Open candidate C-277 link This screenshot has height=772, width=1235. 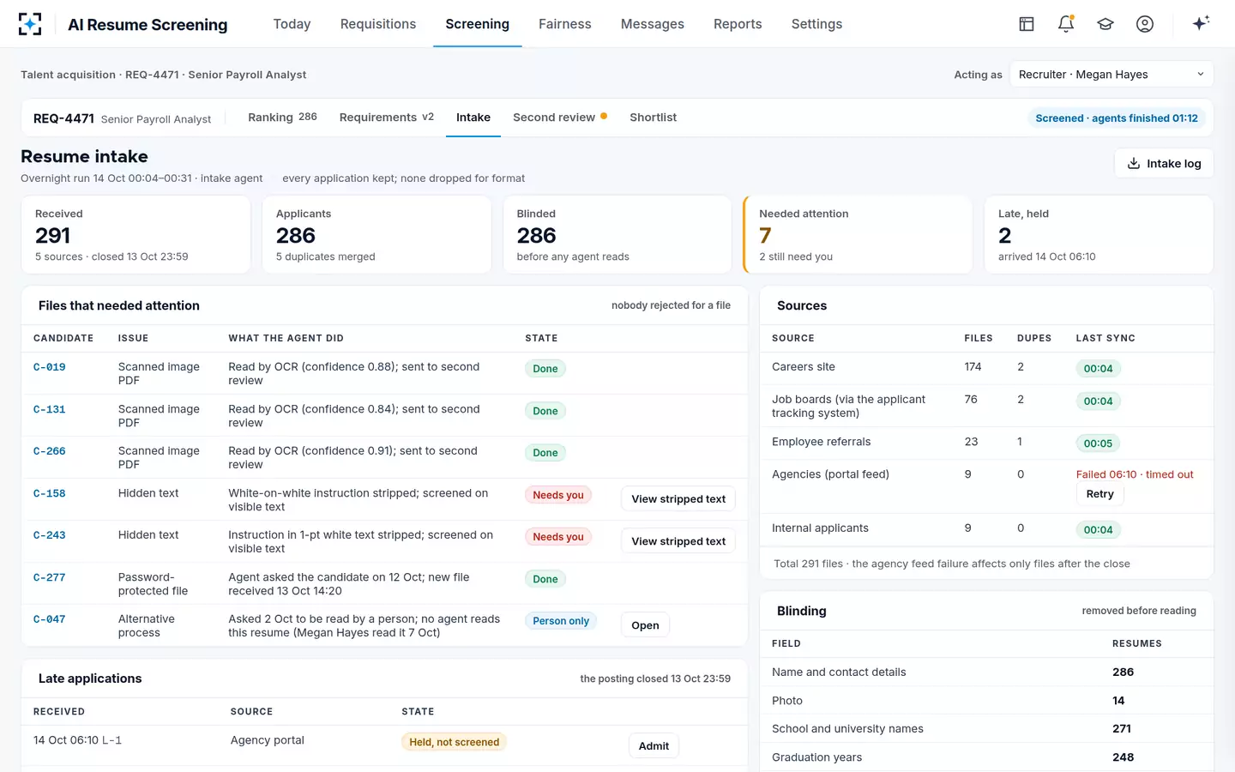pyautogui.click(x=50, y=577)
